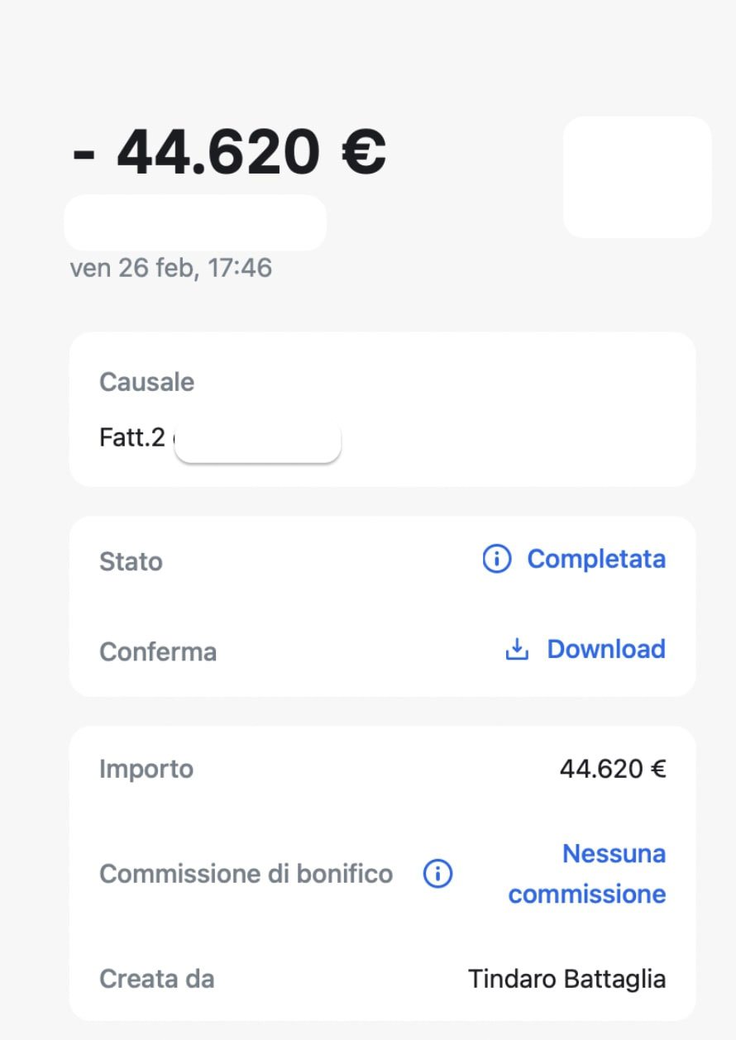Screen dimensions: 736x1040
Task: Click the Creata da label
Action: [156, 980]
